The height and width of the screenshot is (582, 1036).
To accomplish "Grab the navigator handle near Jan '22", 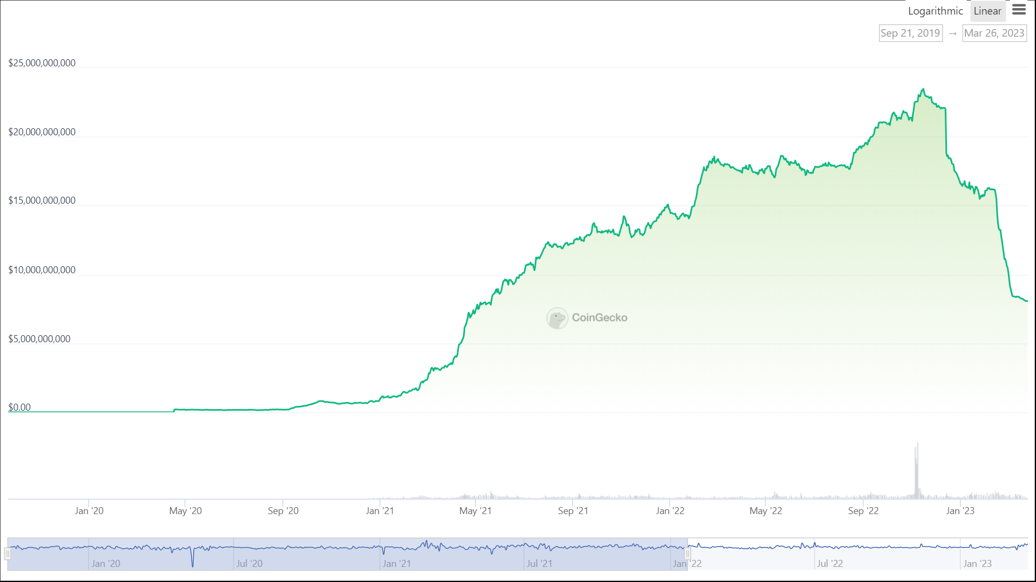I will pyautogui.click(x=687, y=553).
